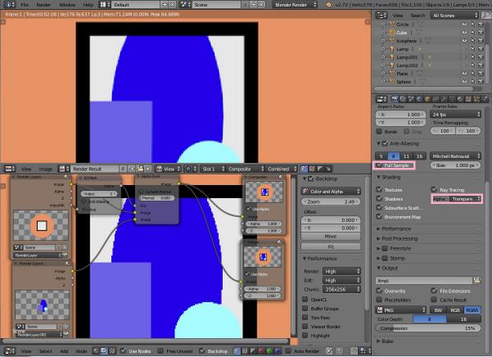Toggle the Overwrite output checkbox
The width and height of the screenshot is (492, 357).
[379, 291]
